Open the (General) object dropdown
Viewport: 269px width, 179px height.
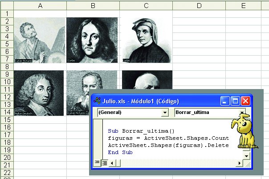tap(165, 113)
